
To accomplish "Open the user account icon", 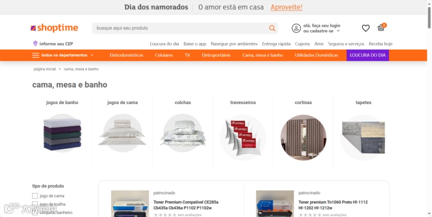I will [296, 28].
